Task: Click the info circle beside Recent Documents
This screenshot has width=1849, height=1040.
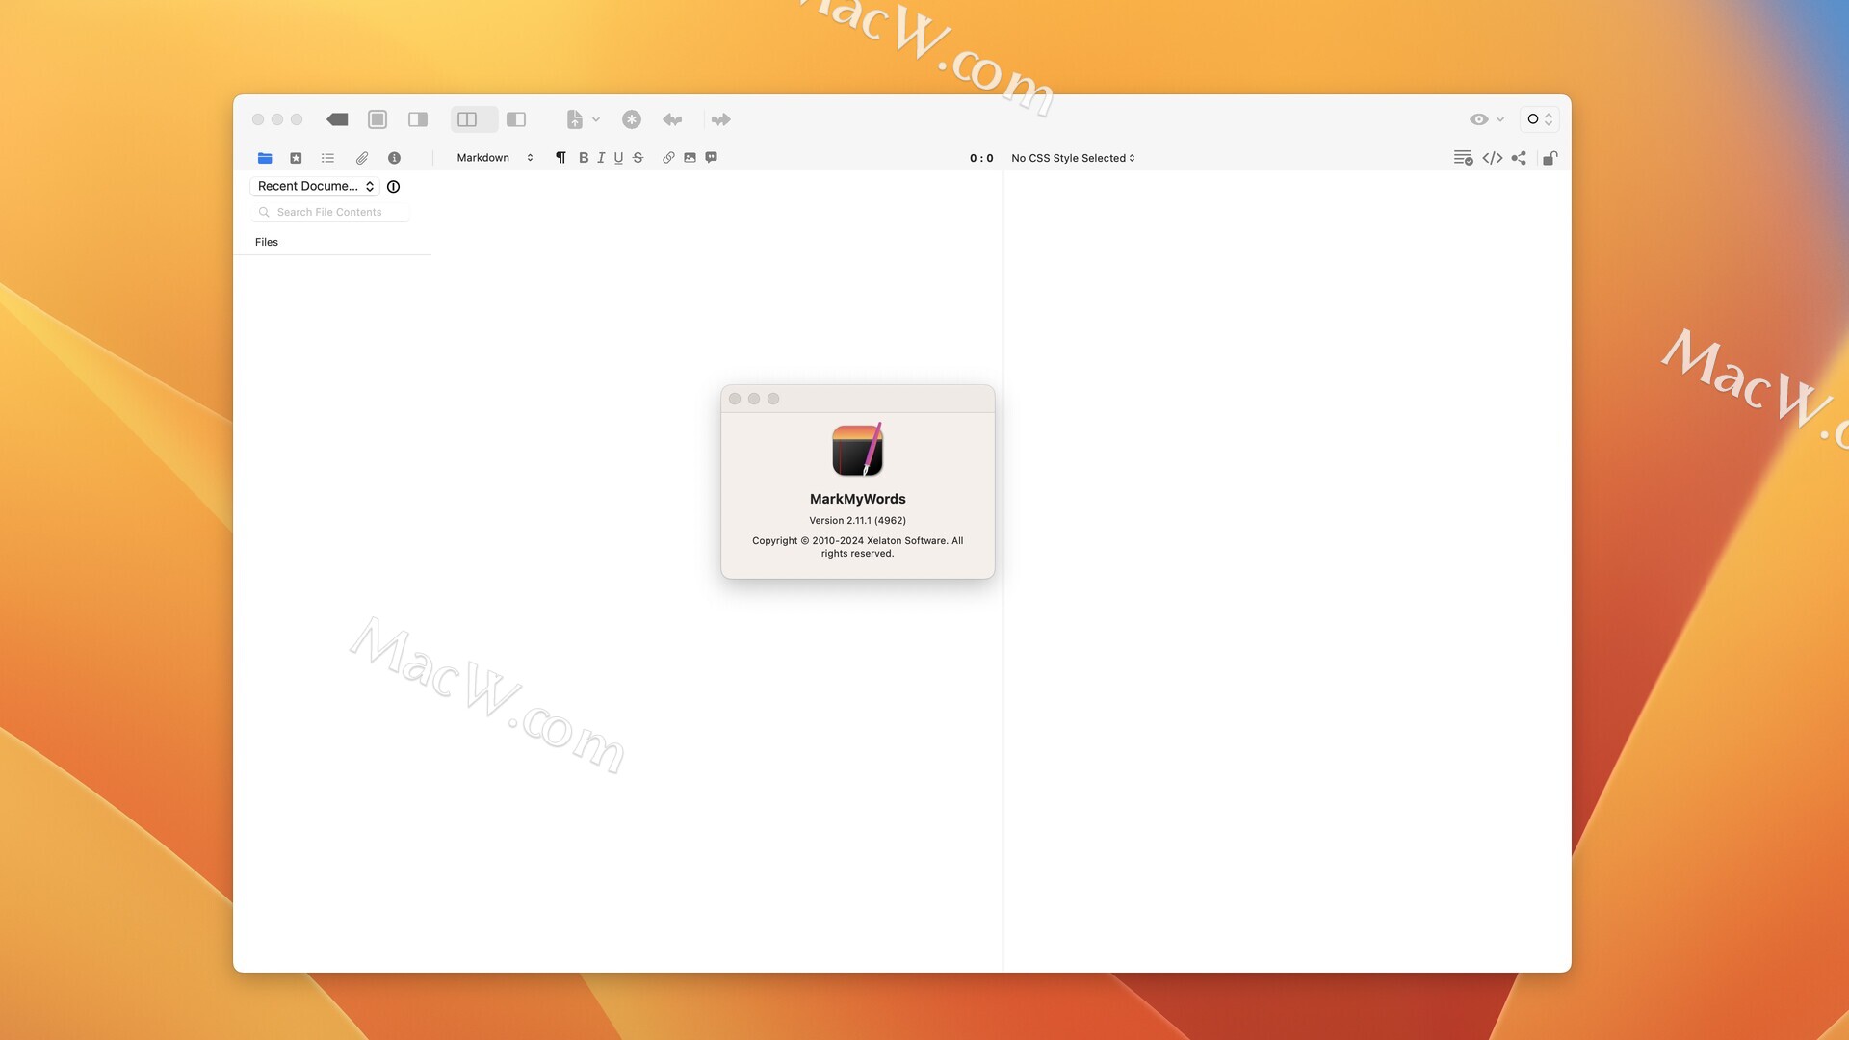Action: point(393,187)
